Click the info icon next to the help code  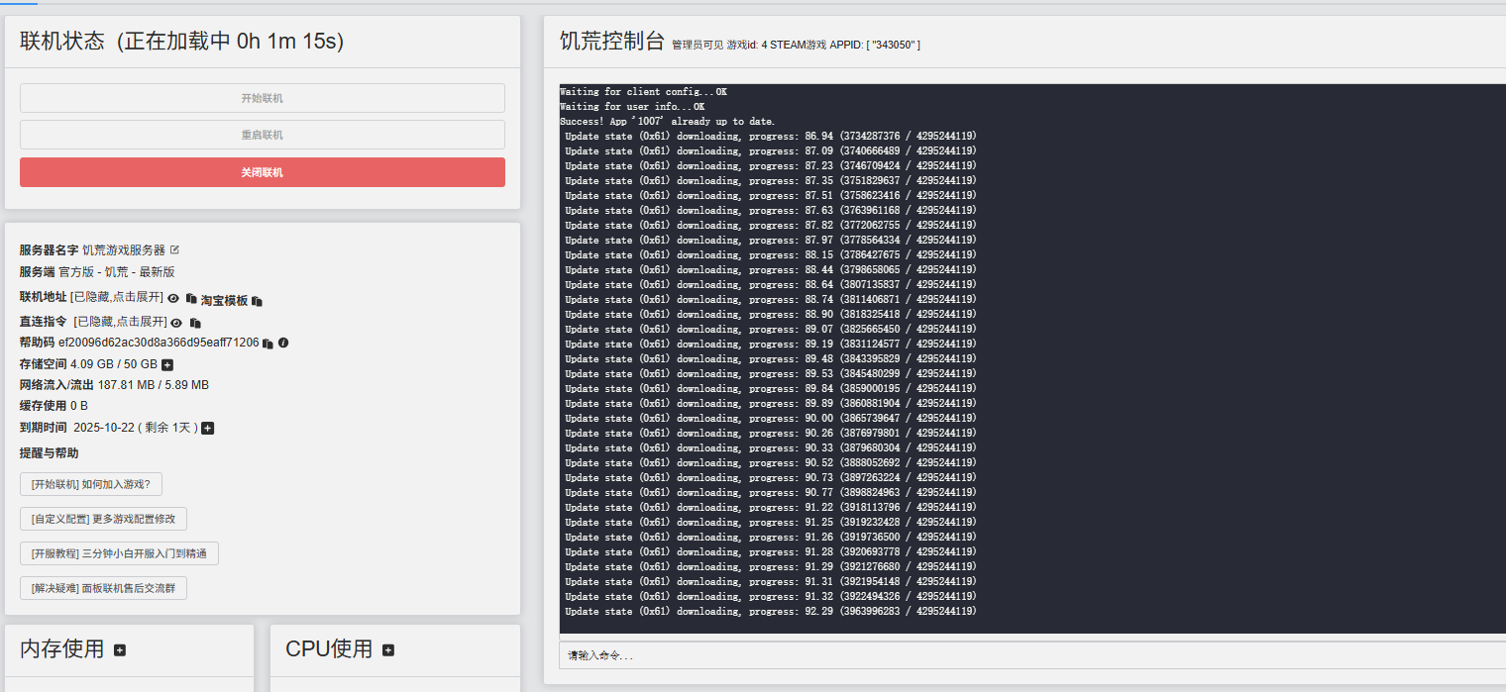coord(283,344)
